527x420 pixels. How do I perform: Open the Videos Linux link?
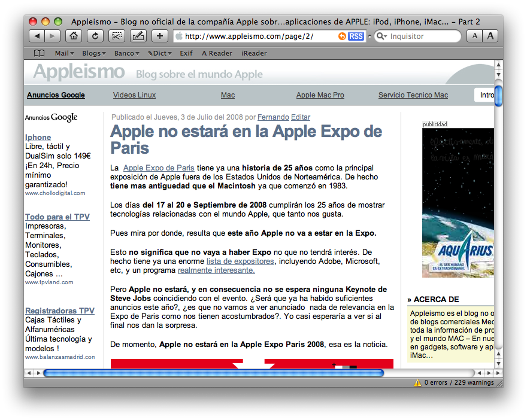click(x=134, y=95)
